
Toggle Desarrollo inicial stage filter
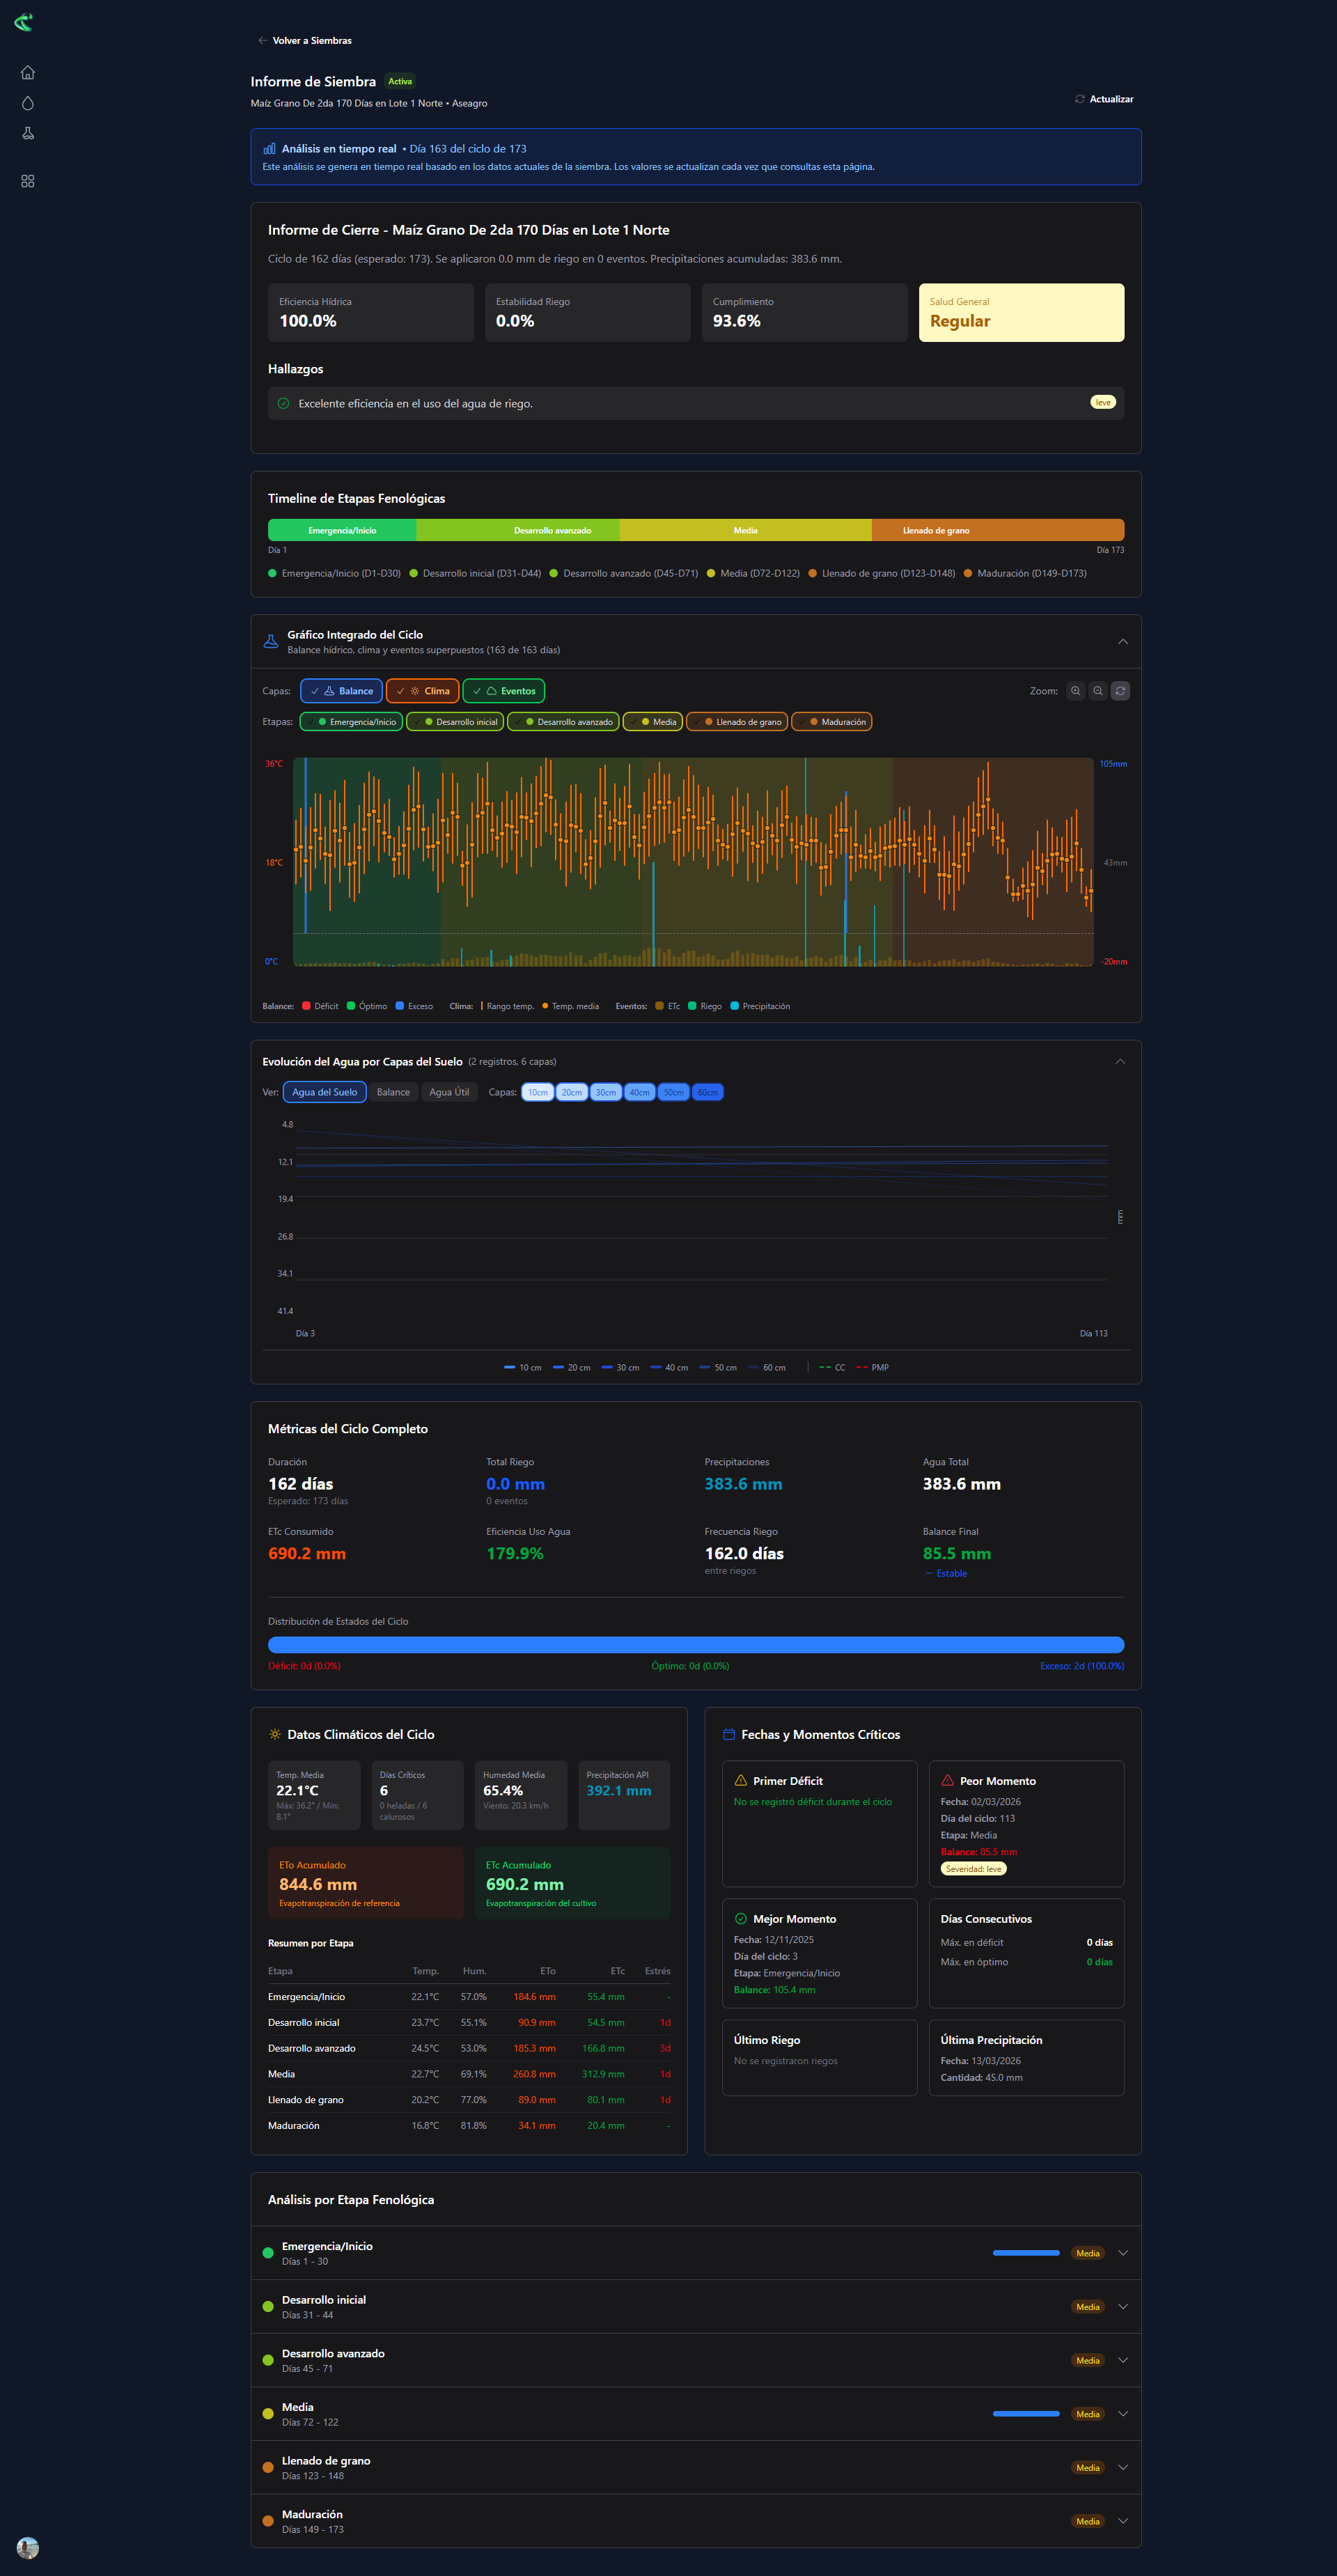click(x=455, y=722)
